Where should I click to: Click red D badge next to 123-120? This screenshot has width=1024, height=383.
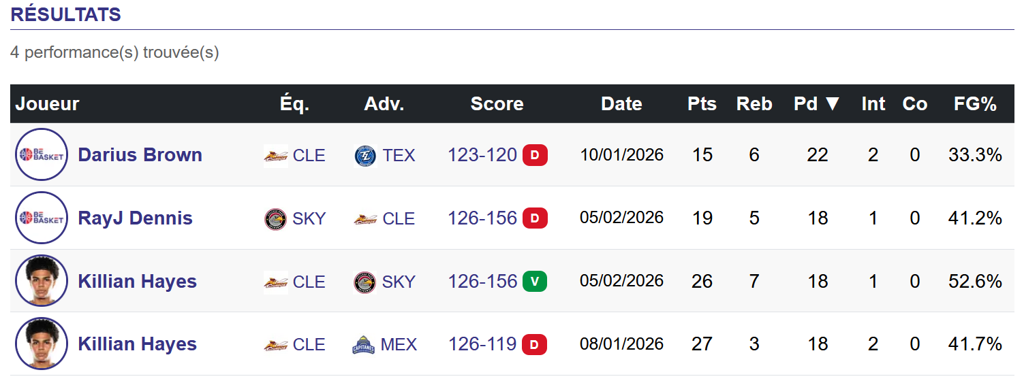535,156
